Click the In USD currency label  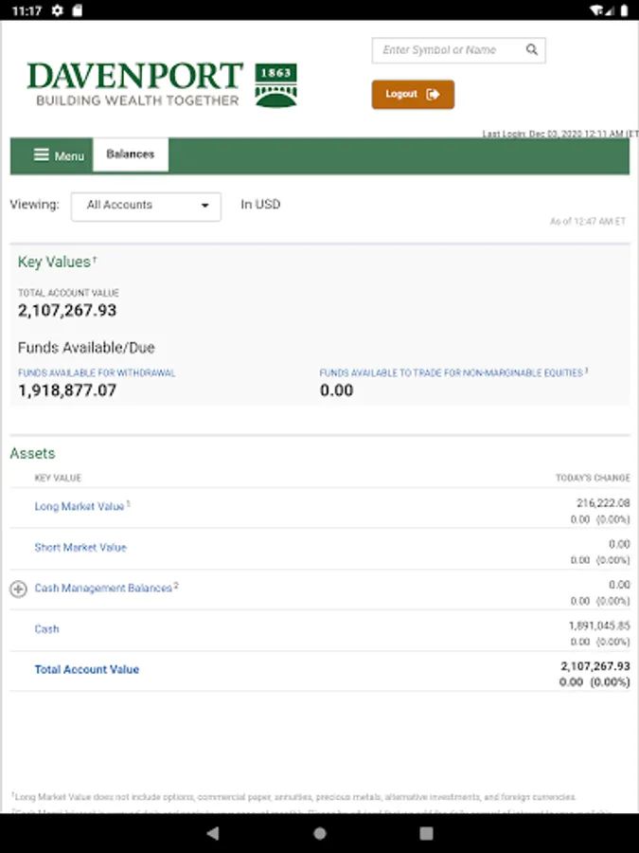click(261, 205)
